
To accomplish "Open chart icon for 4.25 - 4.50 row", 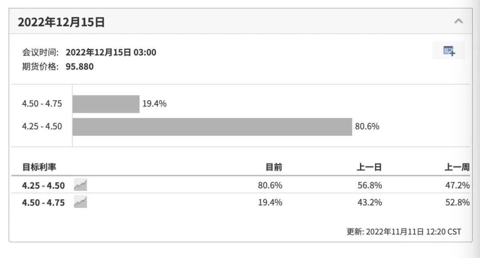I will (80, 185).
